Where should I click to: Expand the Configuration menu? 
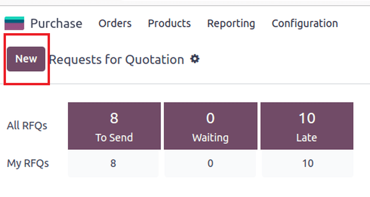[305, 23]
